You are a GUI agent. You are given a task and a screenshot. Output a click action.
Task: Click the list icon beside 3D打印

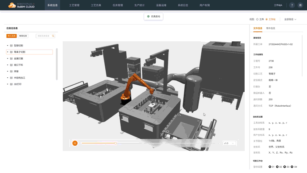point(11,84)
